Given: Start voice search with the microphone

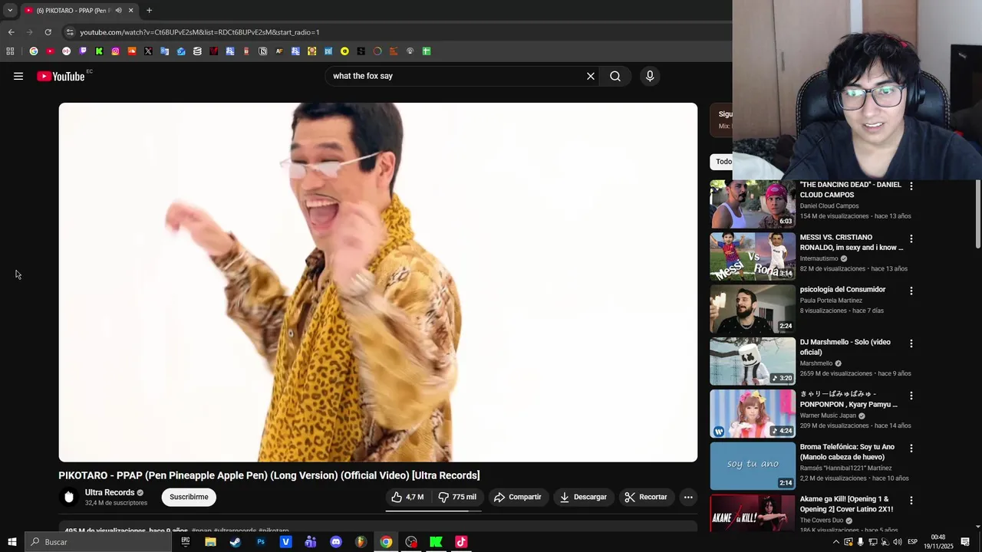Looking at the screenshot, I should 650,76.
